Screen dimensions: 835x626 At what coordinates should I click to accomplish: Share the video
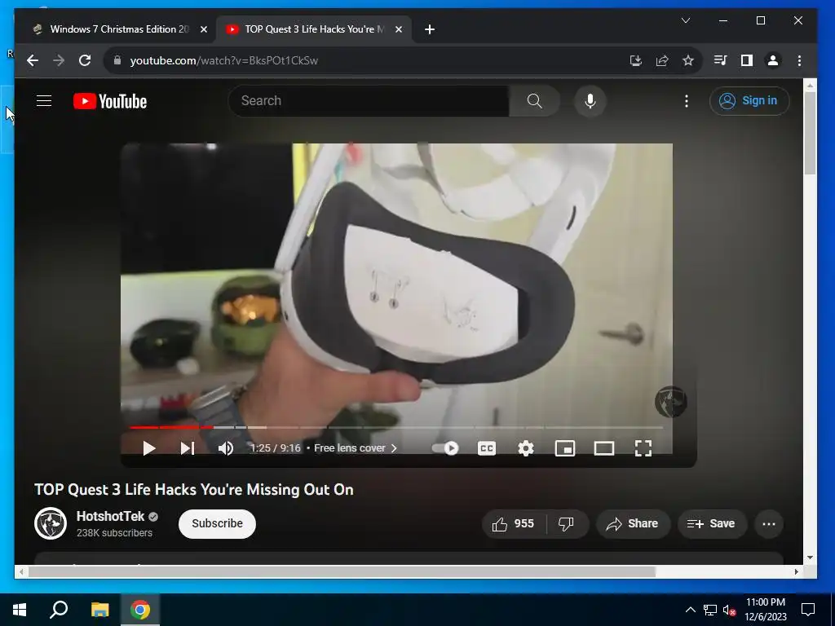pos(632,524)
